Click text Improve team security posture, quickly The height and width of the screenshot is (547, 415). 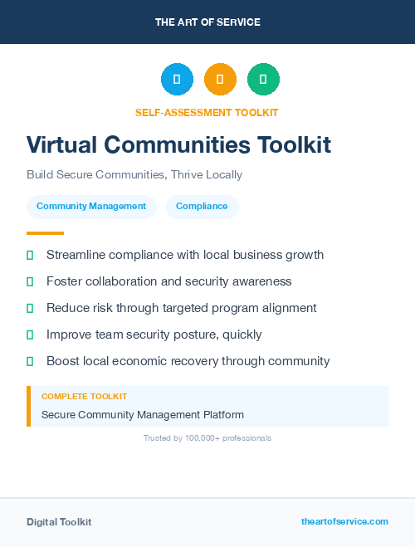154,335
